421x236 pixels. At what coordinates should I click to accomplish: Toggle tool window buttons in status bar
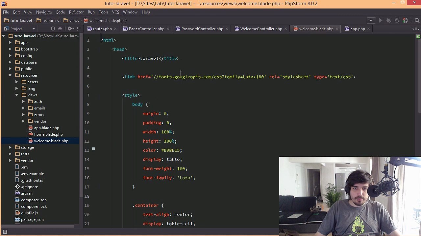click(x=5, y=232)
